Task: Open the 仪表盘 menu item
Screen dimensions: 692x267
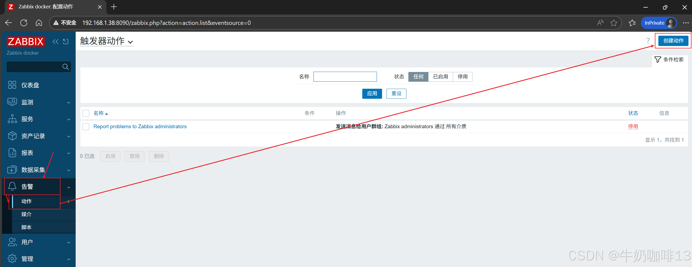Action: click(x=30, y=85)
